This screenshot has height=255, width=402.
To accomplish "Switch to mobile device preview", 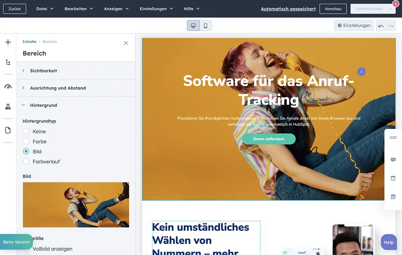I will point(205,26).
